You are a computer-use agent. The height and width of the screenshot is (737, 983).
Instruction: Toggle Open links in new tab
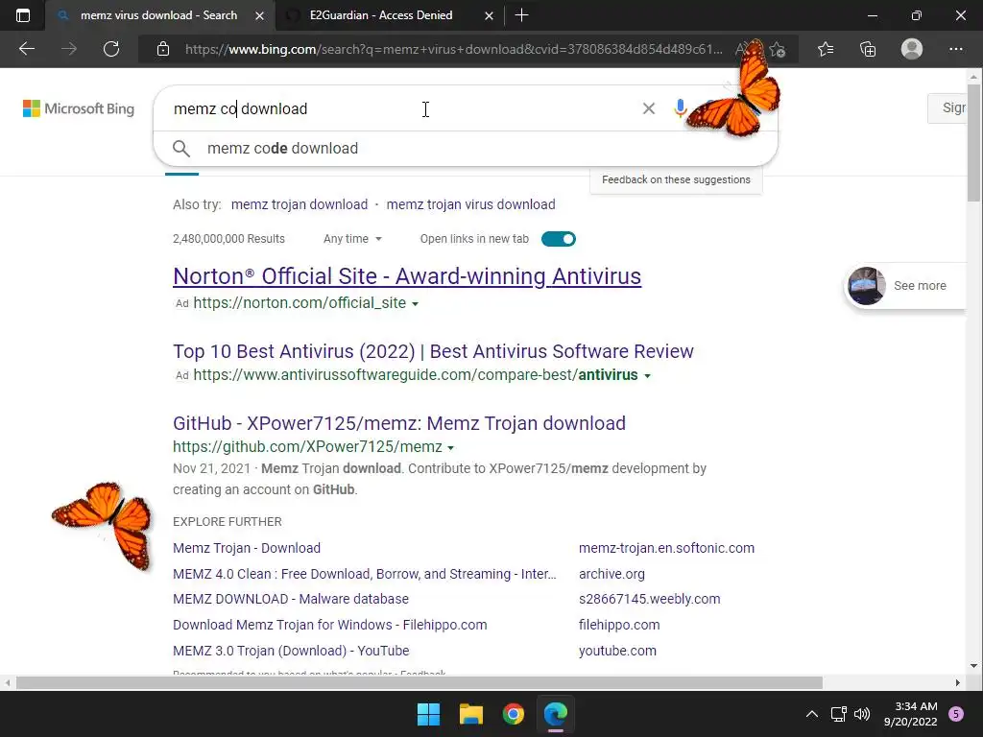click(x=559, y=239)
